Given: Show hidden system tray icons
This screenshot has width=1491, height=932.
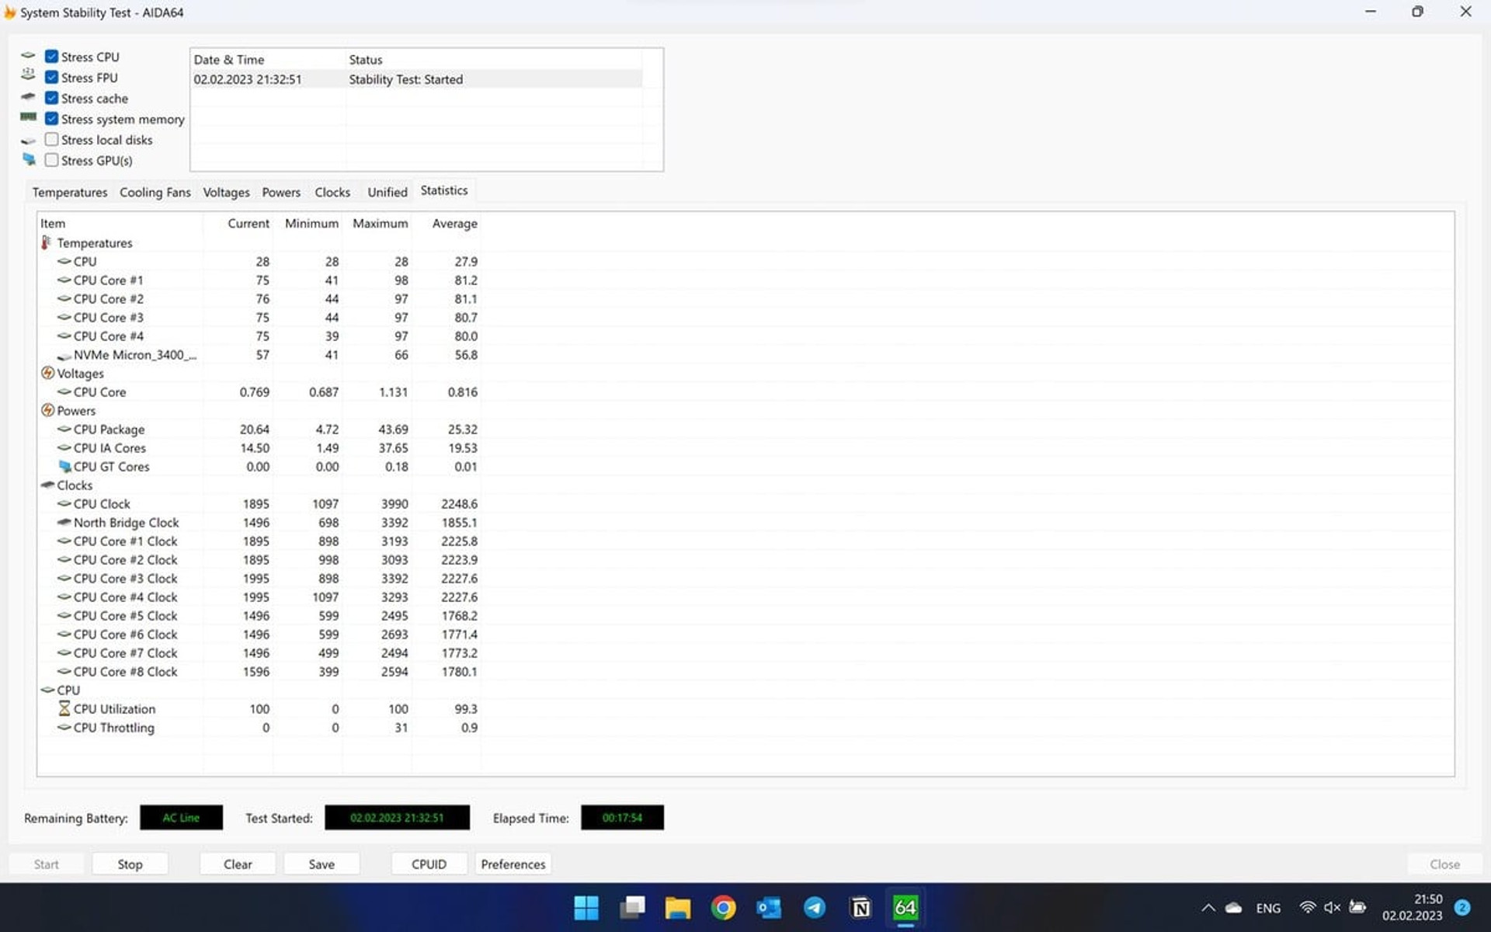Looking at the screenshot, I should (x=1208, y=907).
